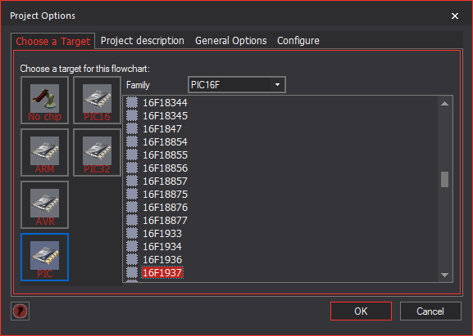Switch to the Project description tab
473x336 pixels.
pos(143,41)
